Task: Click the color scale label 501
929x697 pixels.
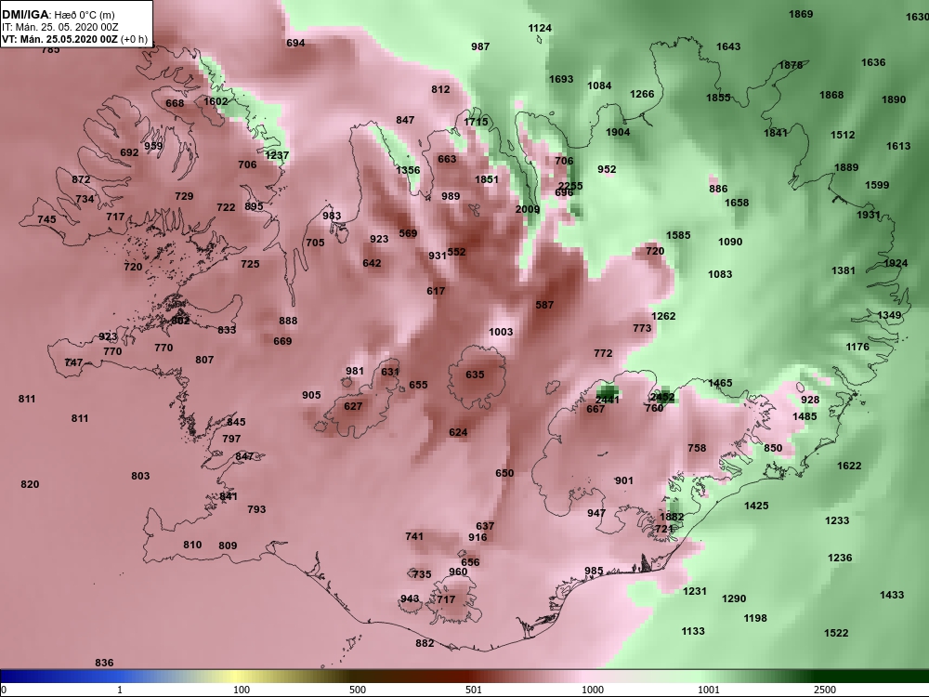Action: (x=474, y=690)
